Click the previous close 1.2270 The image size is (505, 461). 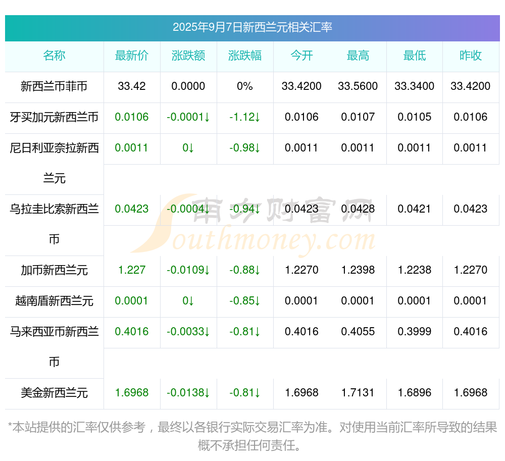click(x=471, y=270)
